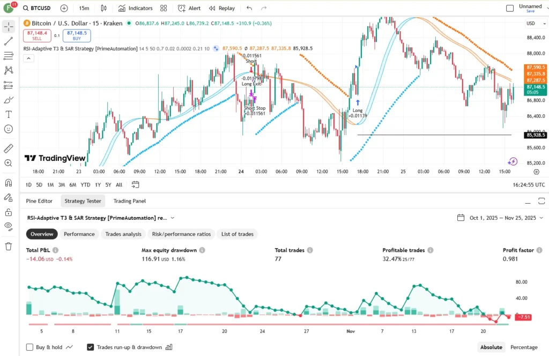This screenshot has height=356, width=549.
Task: Enable the Buy & hold checkbox
Action: coord(30,347)
